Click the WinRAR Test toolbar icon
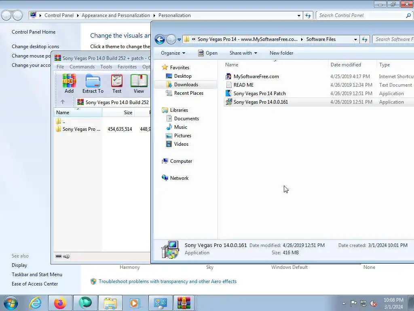Screen dimensions: 414x311 117,83
